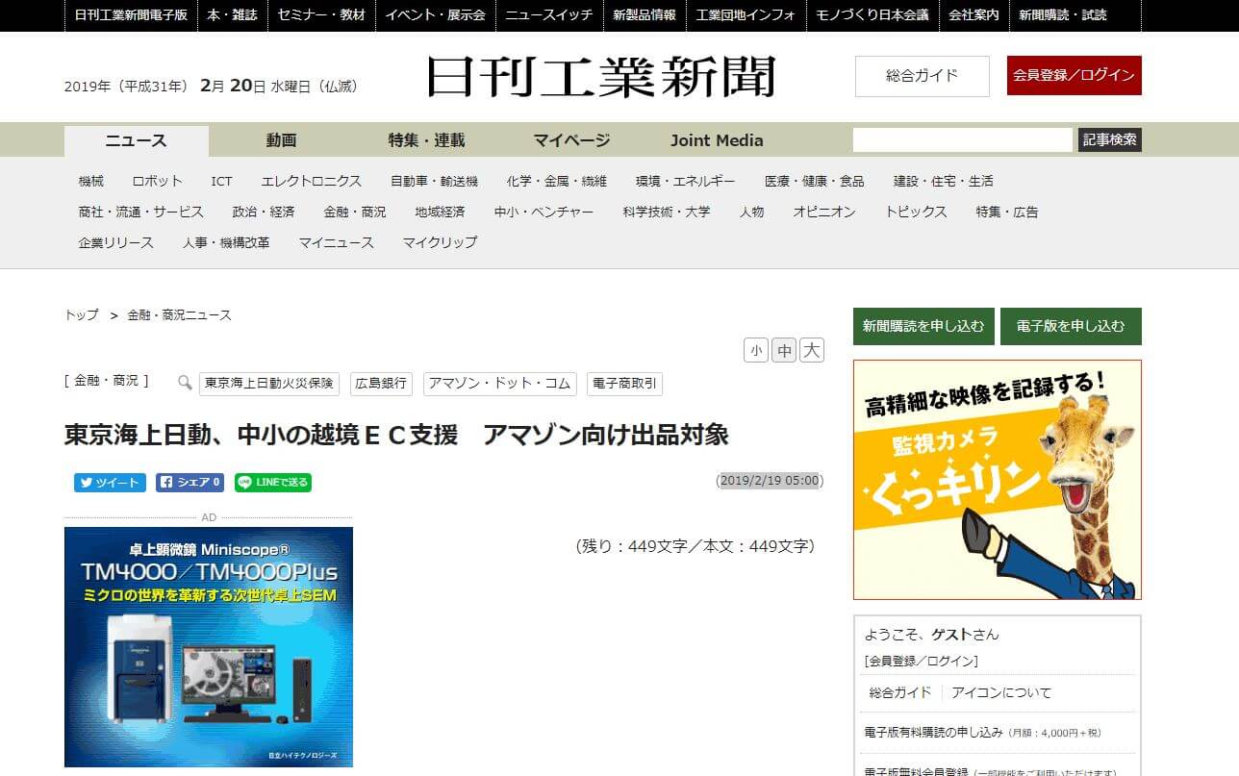Open the Miniscope TM4000 microscope ad
This screenshot has height=776, width=1239.
[209, 647]
